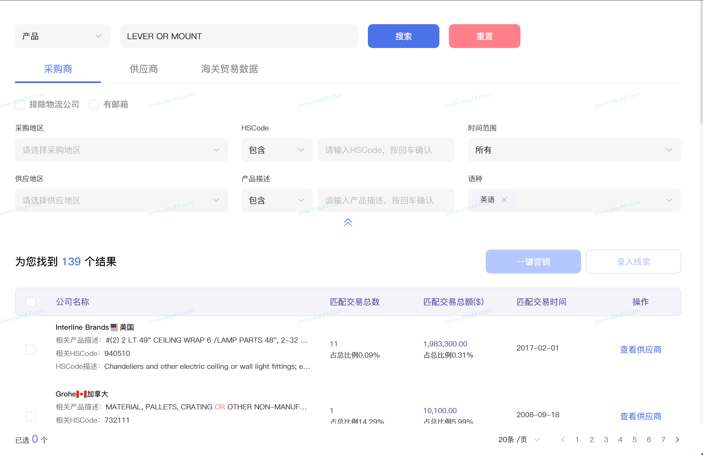
Task: Click the 公司名称 column header
Action: [x=72, y=302]
